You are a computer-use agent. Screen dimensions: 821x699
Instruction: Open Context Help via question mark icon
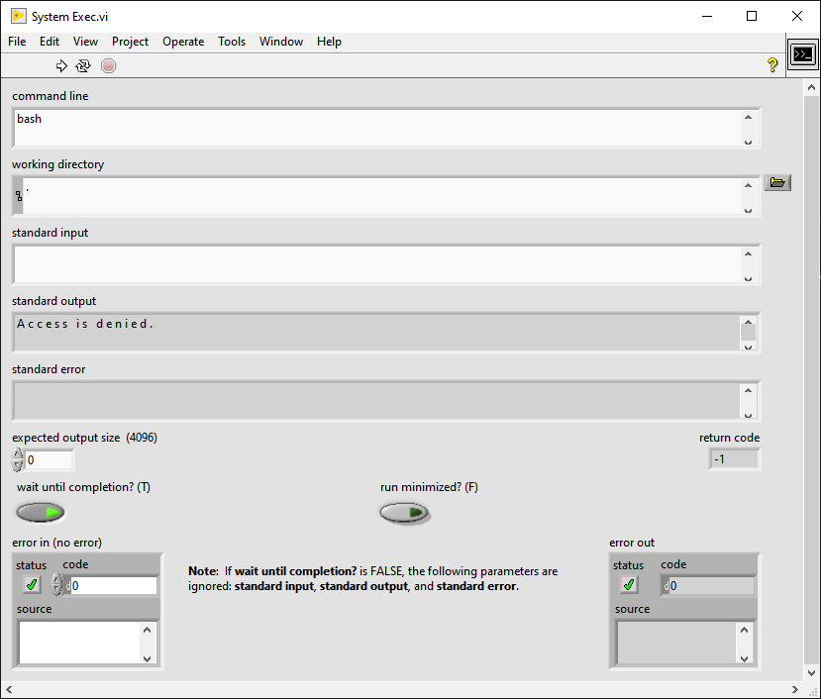[772, 65]
